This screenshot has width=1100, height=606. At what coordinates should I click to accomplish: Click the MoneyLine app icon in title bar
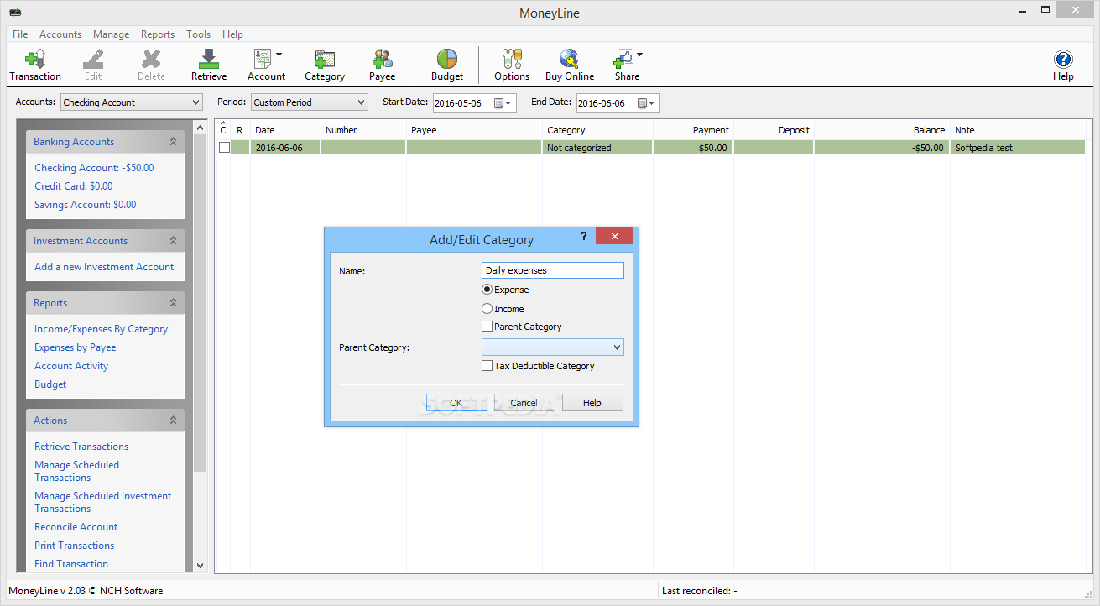tap(15, 13)
